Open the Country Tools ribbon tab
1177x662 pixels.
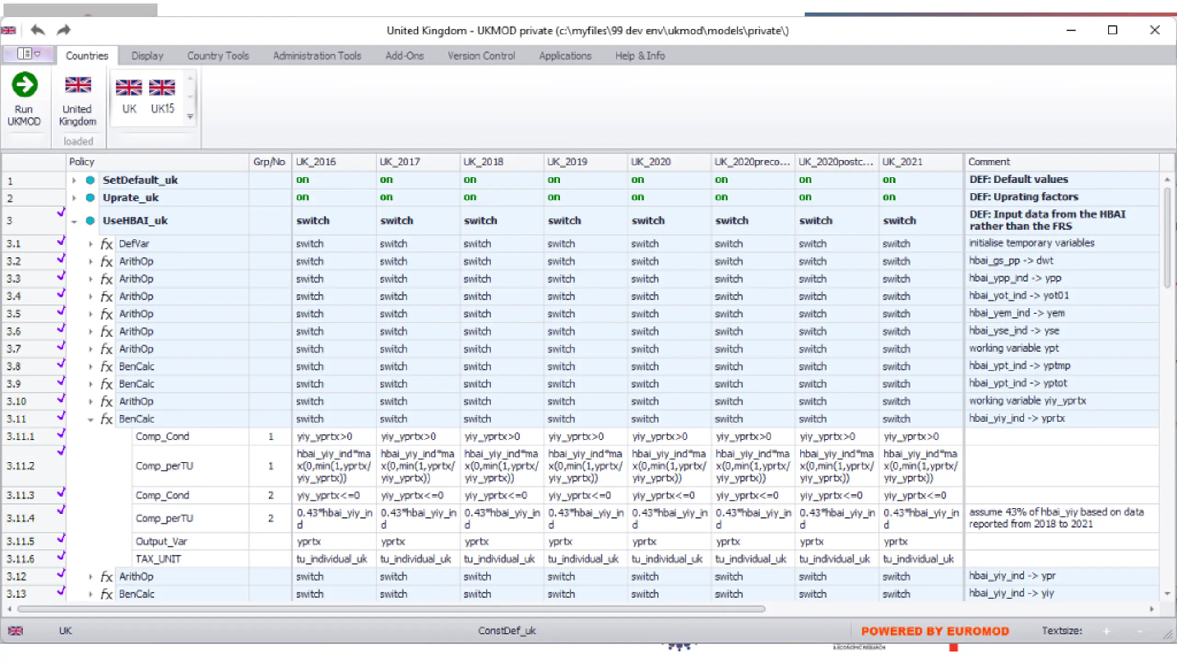click(x=218, y=56)
